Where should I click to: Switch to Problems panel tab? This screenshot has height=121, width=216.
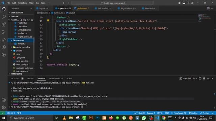[x=15, y=78]
